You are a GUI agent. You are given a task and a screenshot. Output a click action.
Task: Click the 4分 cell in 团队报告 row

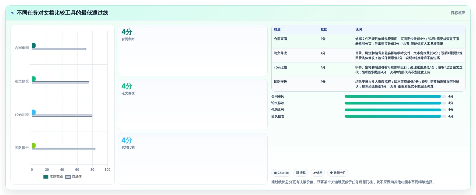coord(323,82)
